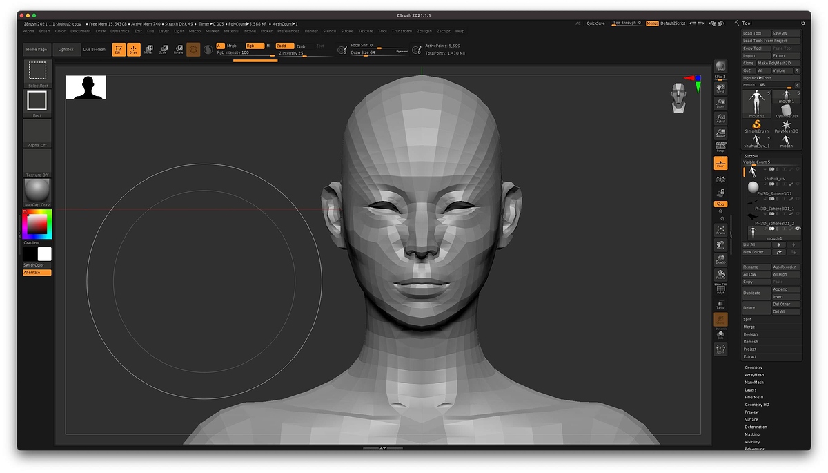Select the Cylinder3D tool thumbnail
The height and width of the screenshot is (473, 828).
pyautogui.click(x=786, y=111)
